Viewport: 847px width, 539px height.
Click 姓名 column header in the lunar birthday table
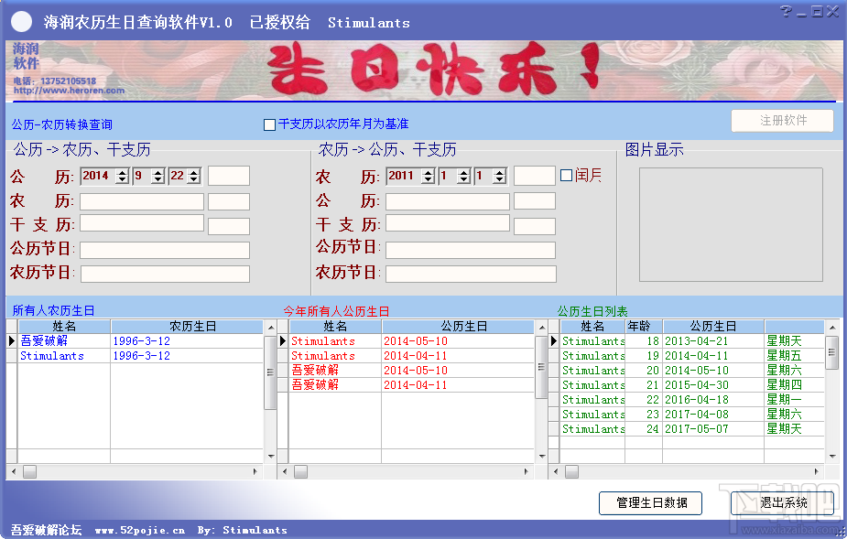click(64, 326)
